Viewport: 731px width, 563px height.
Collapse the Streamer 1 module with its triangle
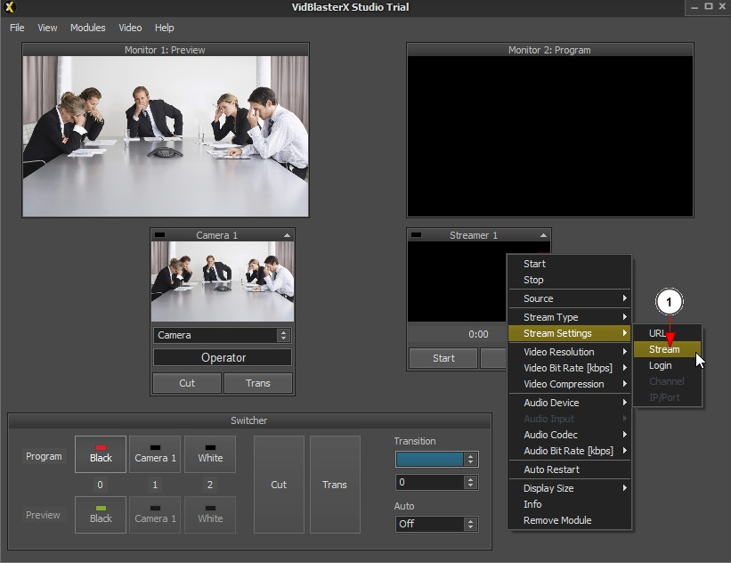click(543, 235)
